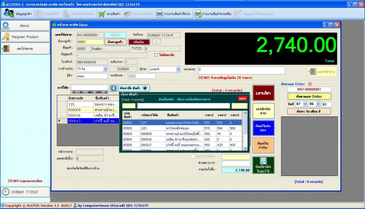365x209 pixels.
Task: Click the clock showing 07/06/61 17:25:07
Action: (25, 192)
